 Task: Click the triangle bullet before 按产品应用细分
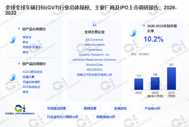[19, 63]
